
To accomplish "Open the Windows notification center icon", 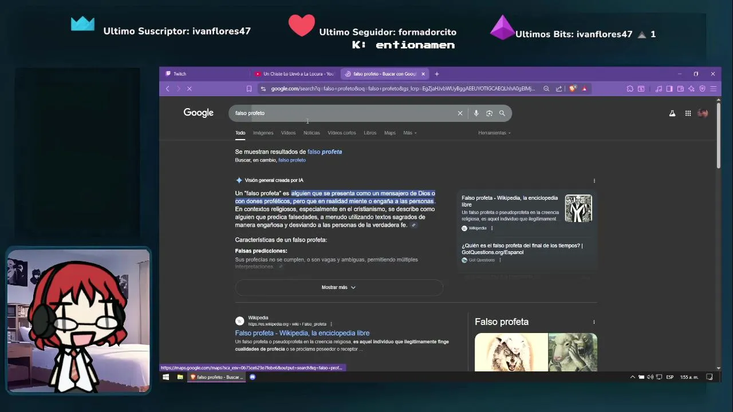I will 710,377.
